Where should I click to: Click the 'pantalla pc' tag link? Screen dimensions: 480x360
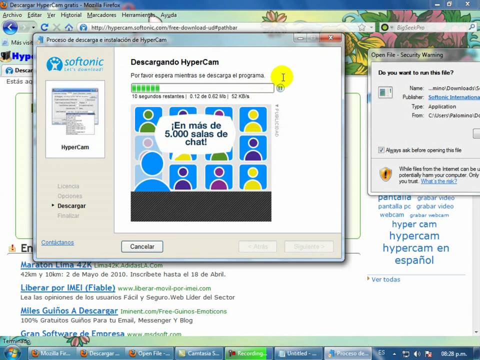(x=394, y=206)
